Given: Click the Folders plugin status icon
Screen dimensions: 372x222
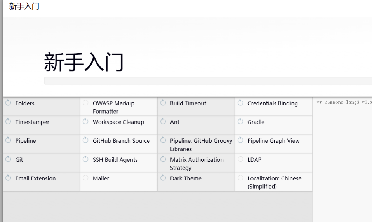Looking at the screenshot, I should pyautogui.click(x=8, y=103).
